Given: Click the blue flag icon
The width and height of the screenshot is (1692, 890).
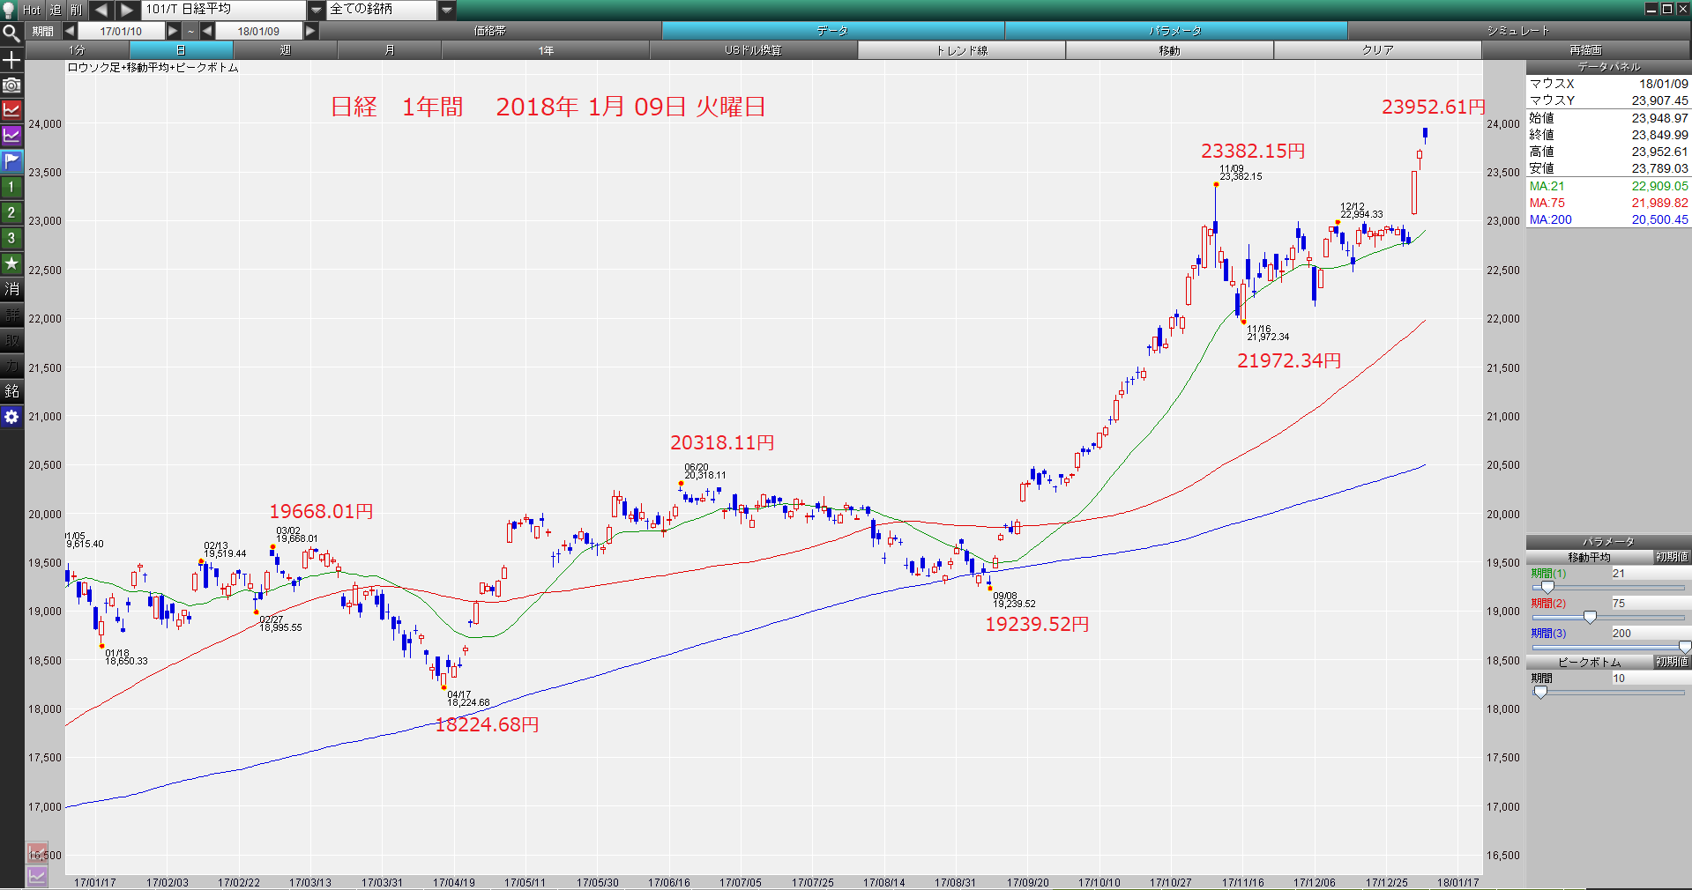Looking at the screenshot, I should [x=11, y=161].
